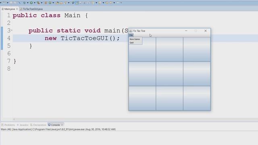Collapse the main method fold marker on line 3
Viewport: 258px width, 145px height.
pos(12,30)
